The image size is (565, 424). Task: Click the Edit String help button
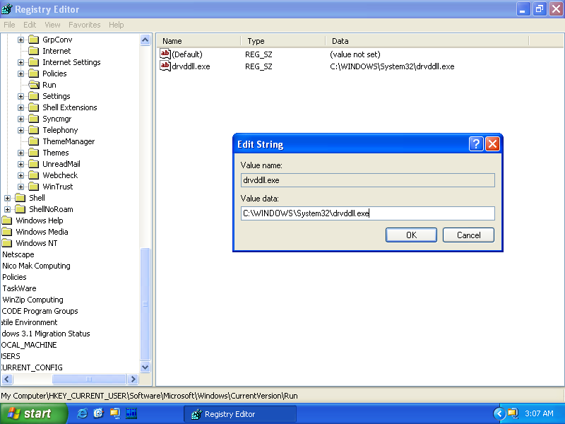click(x=475, y=144)
